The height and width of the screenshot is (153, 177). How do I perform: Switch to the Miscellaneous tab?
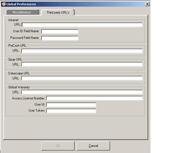pos(23,12)
